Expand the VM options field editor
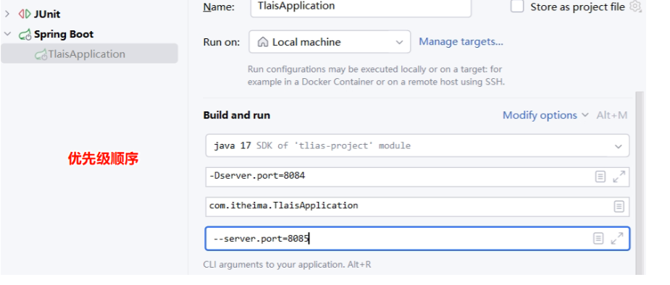 (619, 176)
